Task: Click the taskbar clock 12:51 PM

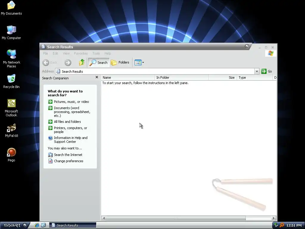Action: [294, 225]
